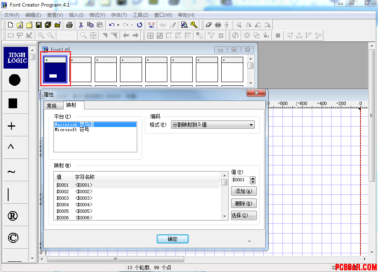
Task: Open the 查看(V) menu
Action: coord(55,15)
